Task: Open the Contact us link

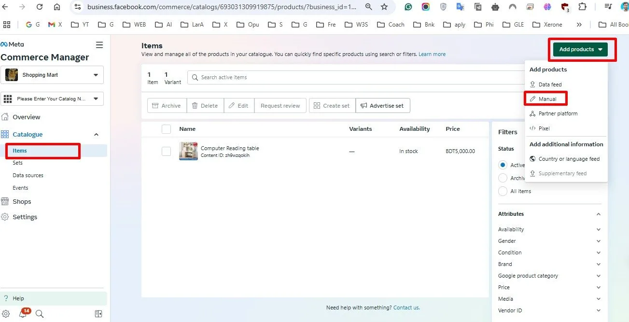Action: tap(406, 308)
